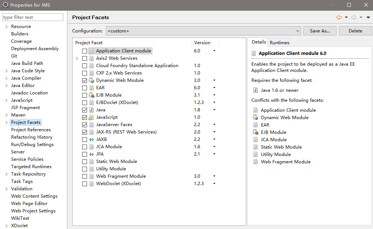Open Java version 1.8 dropdown arrow
This screenshot has width=373, height=229.
[x=214, y=110]
